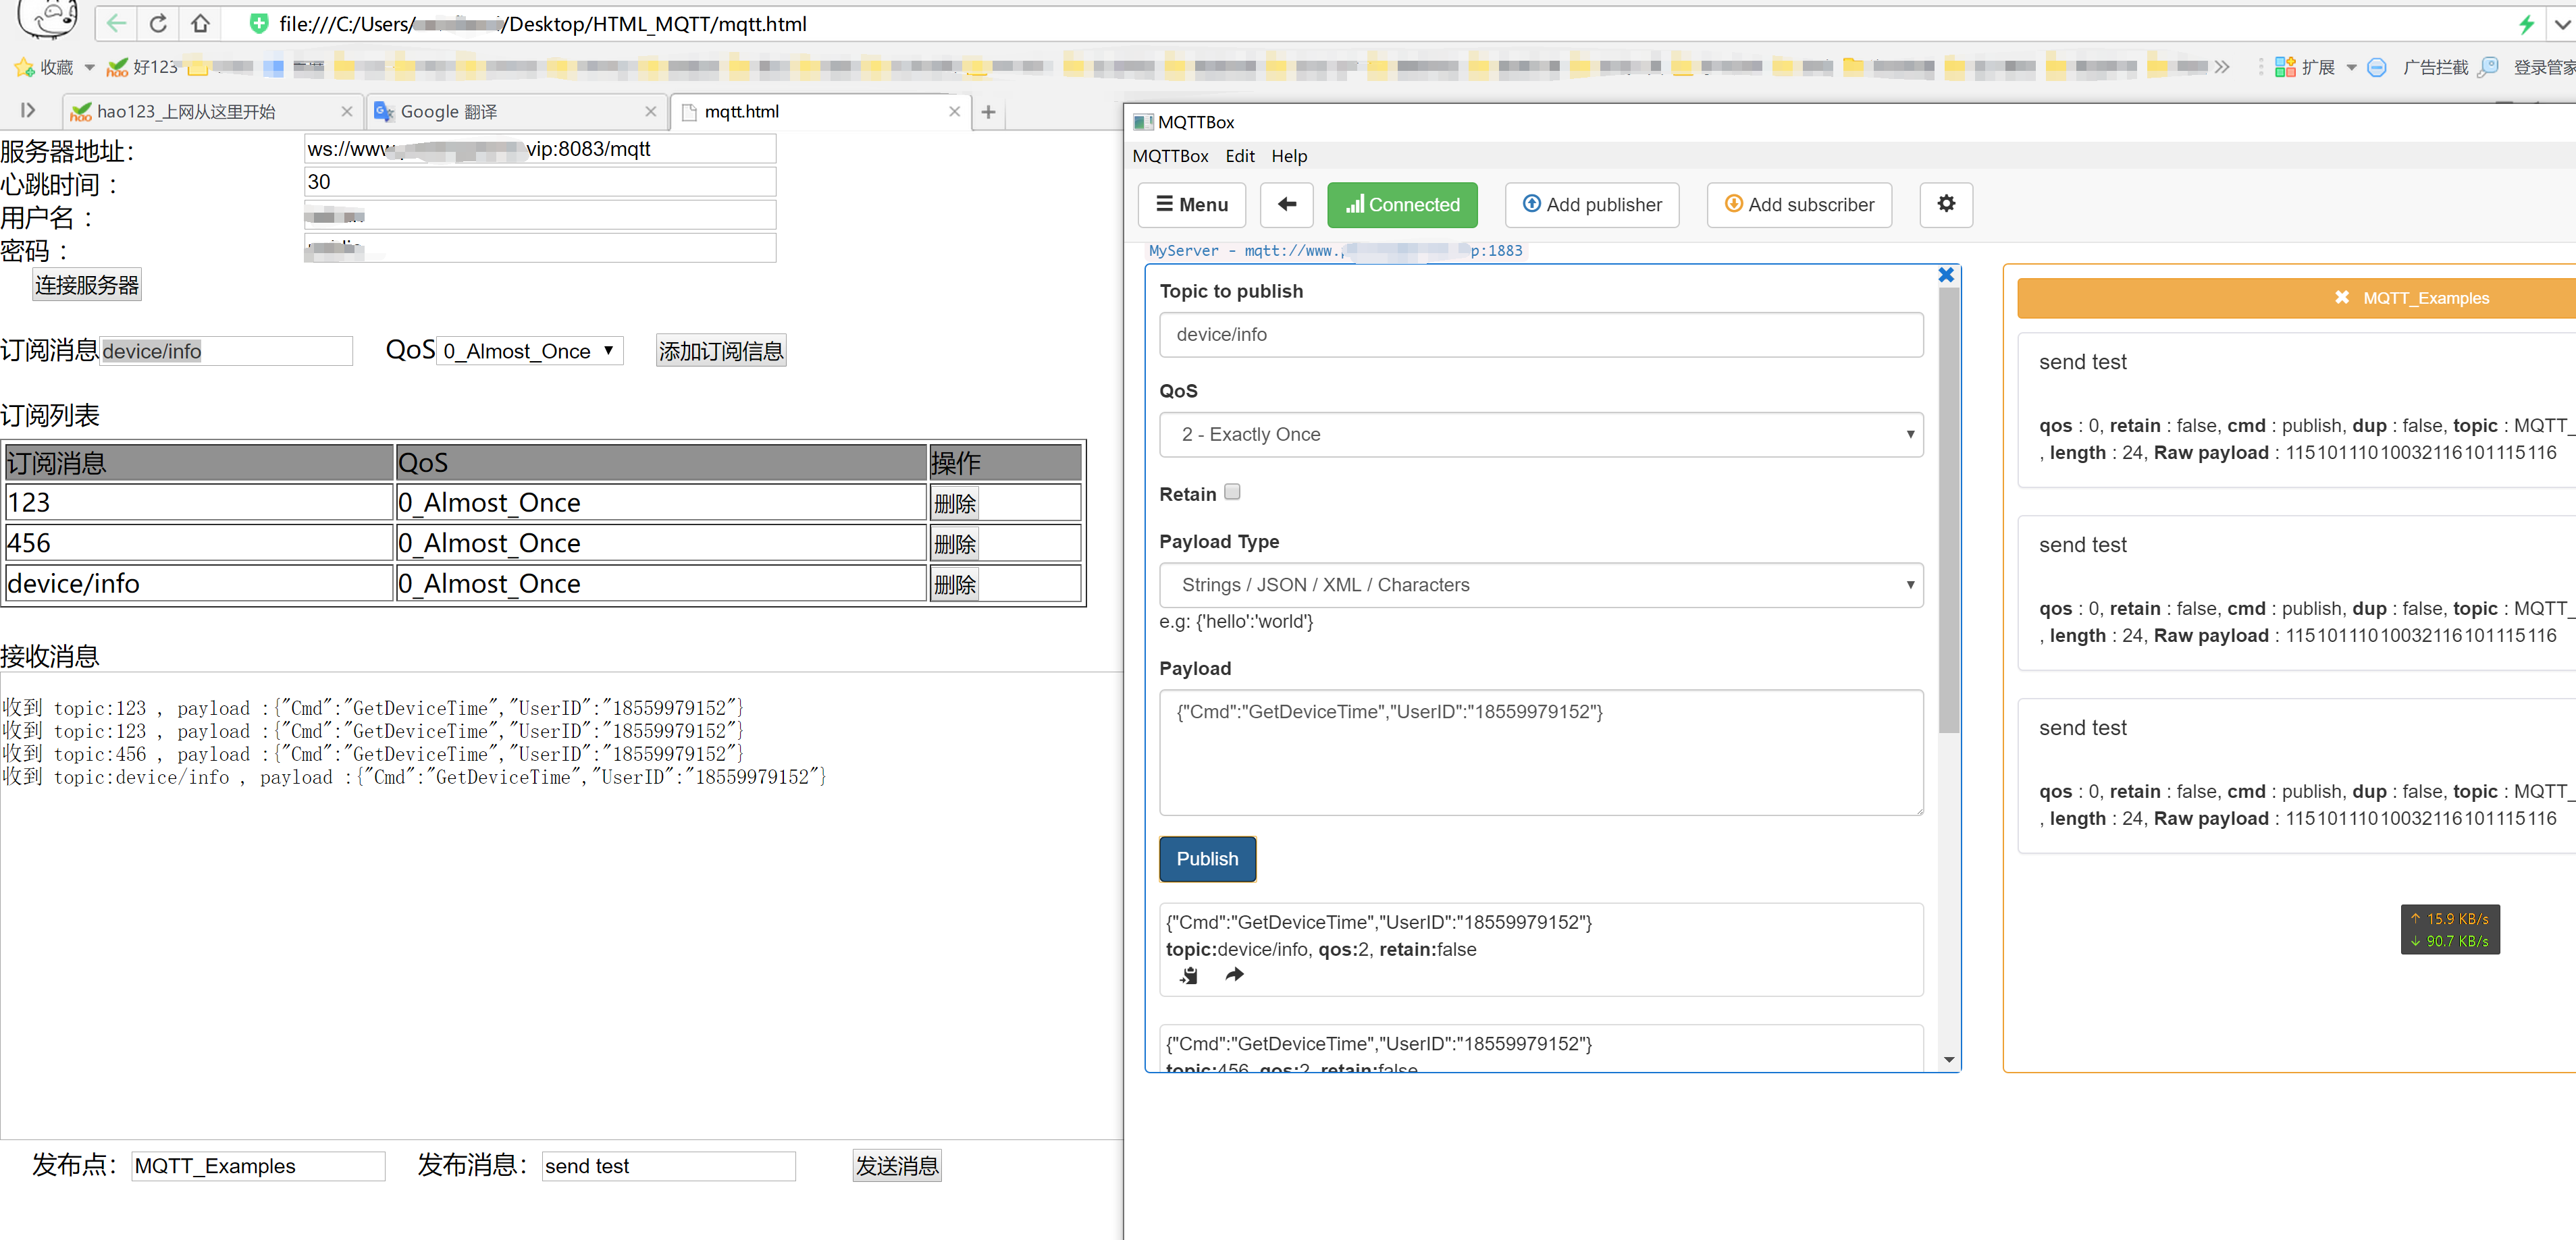2576x1240 pixels.
Task: Click the green Connected status button
Action: (x=1402, y=204)
